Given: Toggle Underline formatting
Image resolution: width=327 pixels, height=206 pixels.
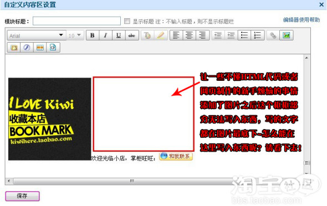Looking at the screenshot, I should coord(119,35).
